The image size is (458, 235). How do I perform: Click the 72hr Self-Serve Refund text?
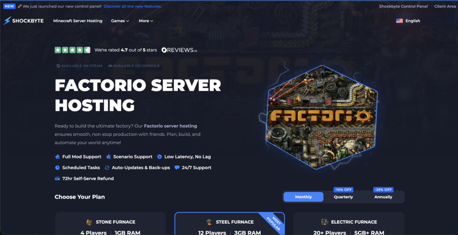(88, 179)
